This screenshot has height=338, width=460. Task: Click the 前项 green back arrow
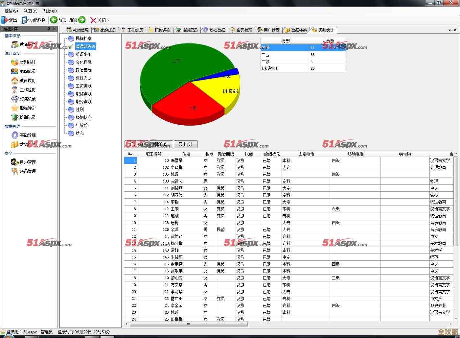pyautogui.click(x=54, y=20)
